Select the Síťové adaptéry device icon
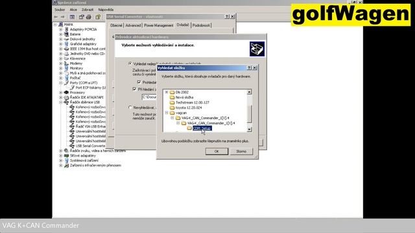Image resolution: width=415 pixels, height=233 pixels. [66, 155]
